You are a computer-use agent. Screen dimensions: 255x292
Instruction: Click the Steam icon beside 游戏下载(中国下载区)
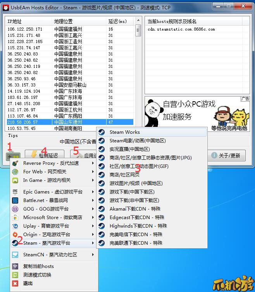point(102,192)
